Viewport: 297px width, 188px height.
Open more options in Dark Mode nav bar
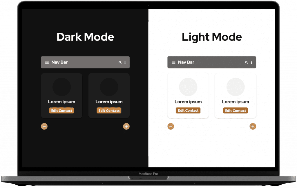click(125, 62)
